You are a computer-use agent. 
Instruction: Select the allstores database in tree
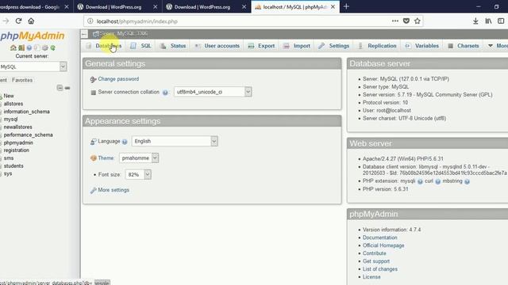13,104
